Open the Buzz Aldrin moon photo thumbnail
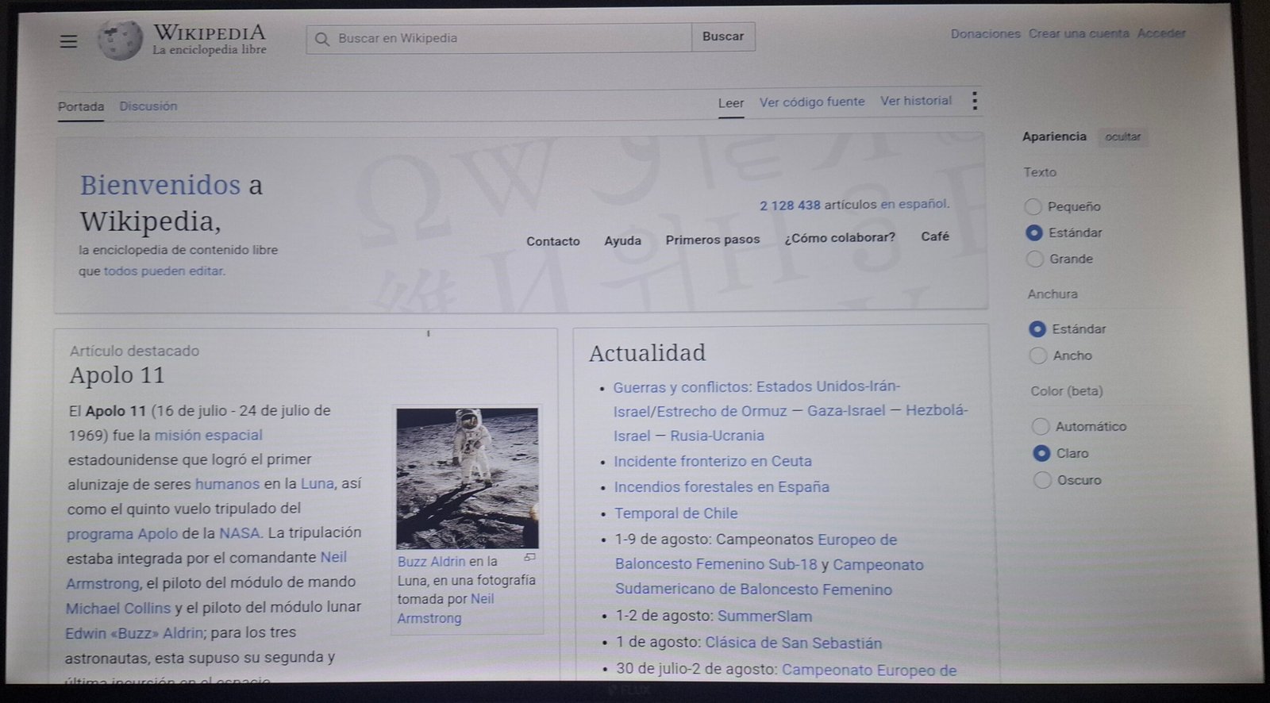This screenshot has width=1270, height=703. [467, 478]
